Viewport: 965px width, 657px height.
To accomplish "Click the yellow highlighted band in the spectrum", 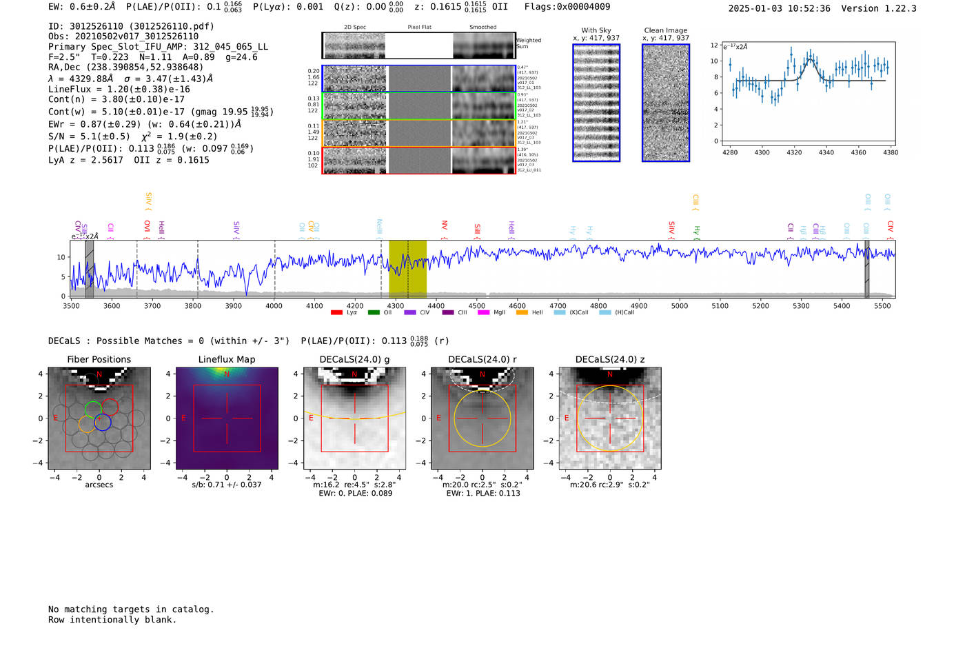I will pyautogui.click(x=407, y=269).
